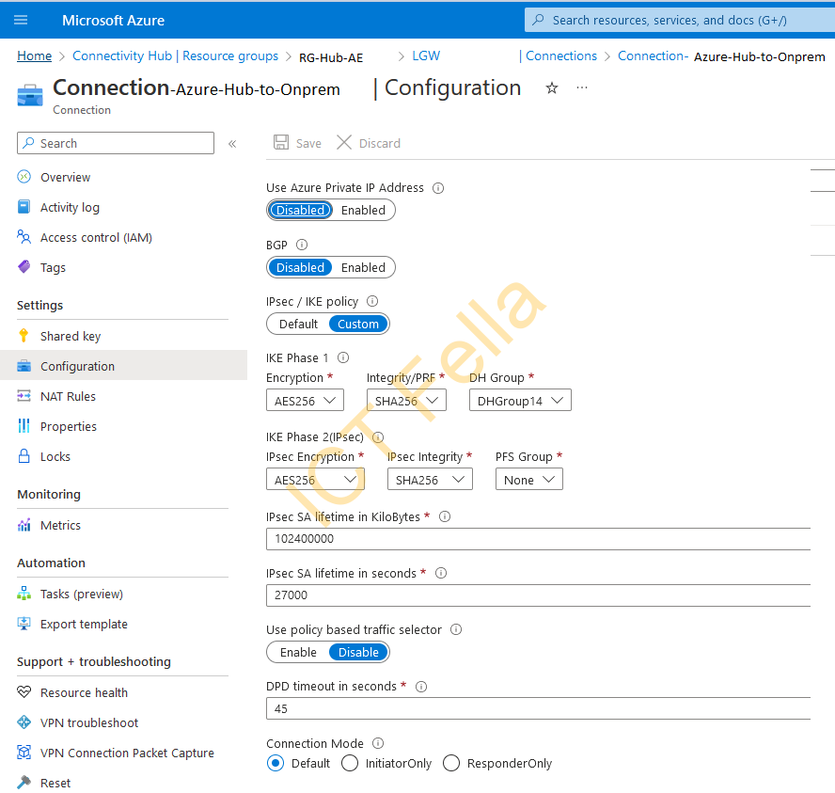The height and width of the screenshot is (793, 835).
Task: Open the more options ellipsis next to title
Action: pos(581,87)
